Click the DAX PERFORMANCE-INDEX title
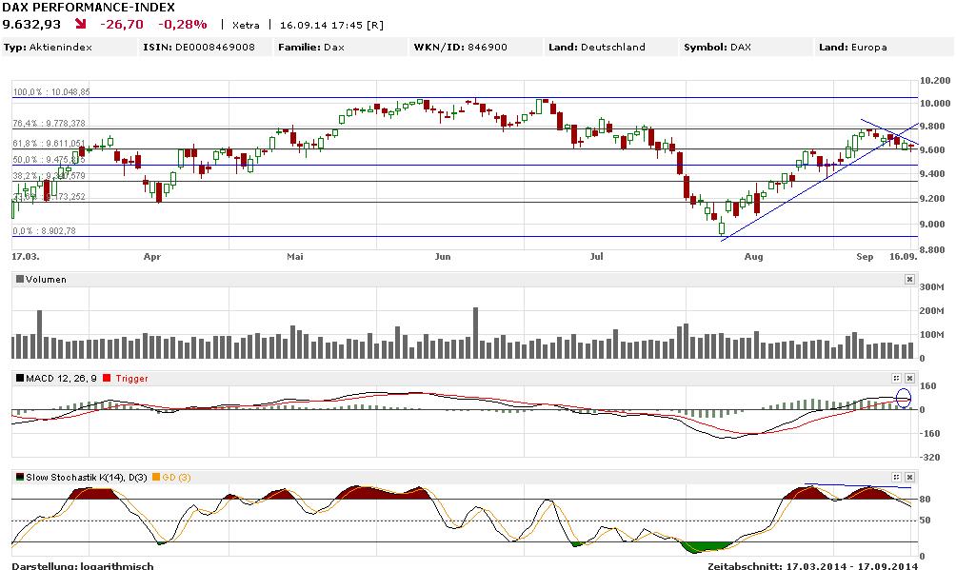 pos(89,8)
